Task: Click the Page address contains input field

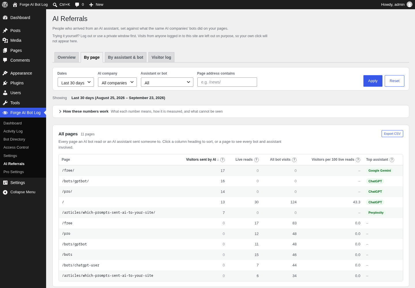Action: [227, 82]
